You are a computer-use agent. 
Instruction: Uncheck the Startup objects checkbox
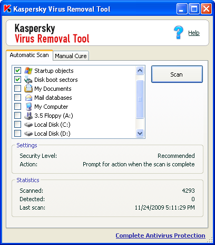pos(17,71)
